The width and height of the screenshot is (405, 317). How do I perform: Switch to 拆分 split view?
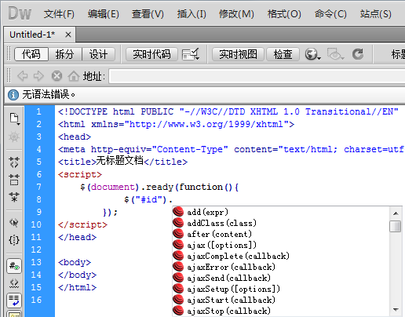(65, 54)
